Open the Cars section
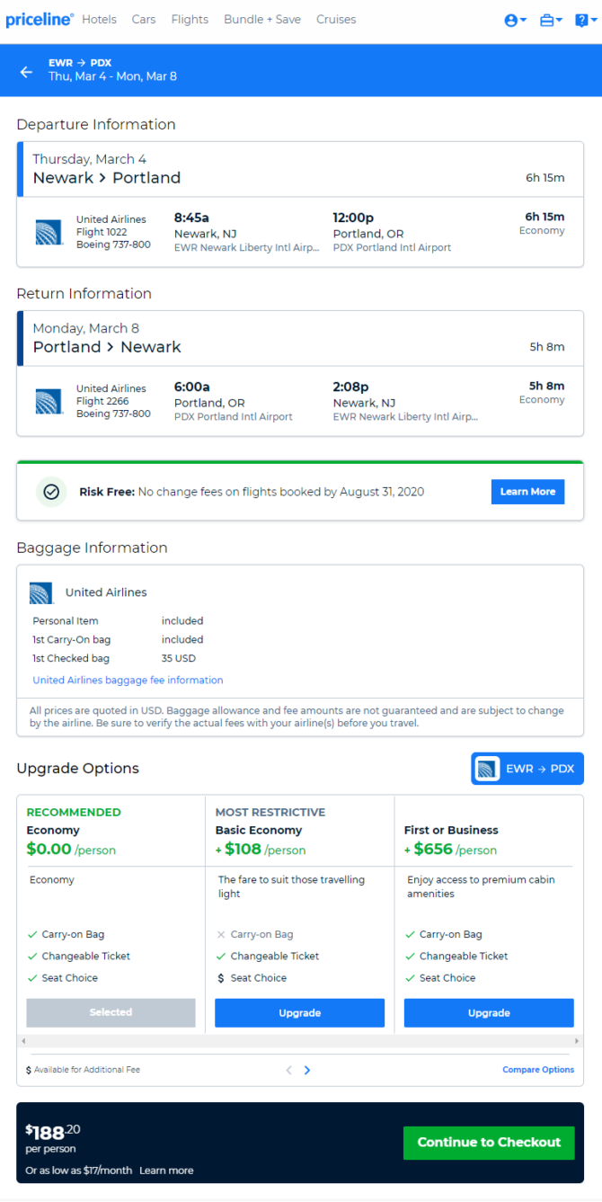The height and width of the screenshot is (1202, 602). pyautogui.click(x=143, y=19)
